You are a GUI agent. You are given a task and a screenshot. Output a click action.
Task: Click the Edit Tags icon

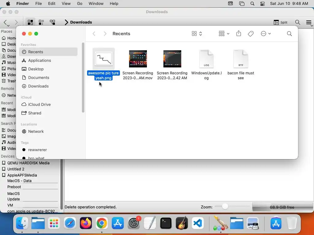pyautogui.click(x=251, y=34)
